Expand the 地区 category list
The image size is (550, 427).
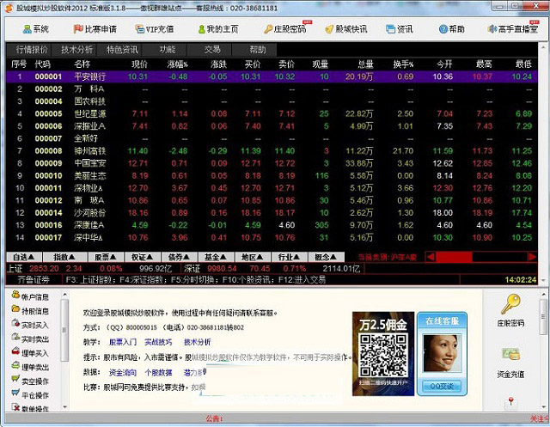coord(253,257)
